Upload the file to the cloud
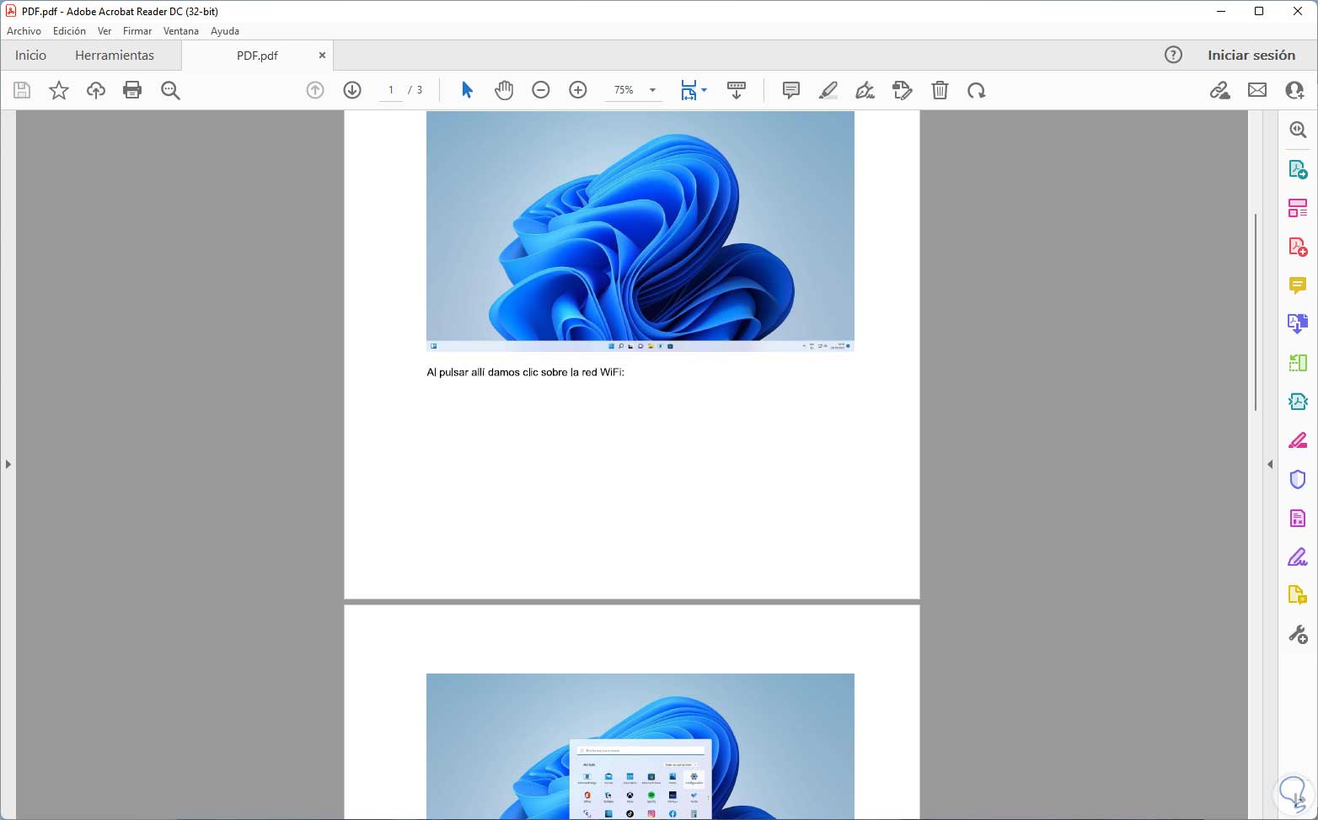This screenshot has width=1318, height=820. click(x=96, y=90)
